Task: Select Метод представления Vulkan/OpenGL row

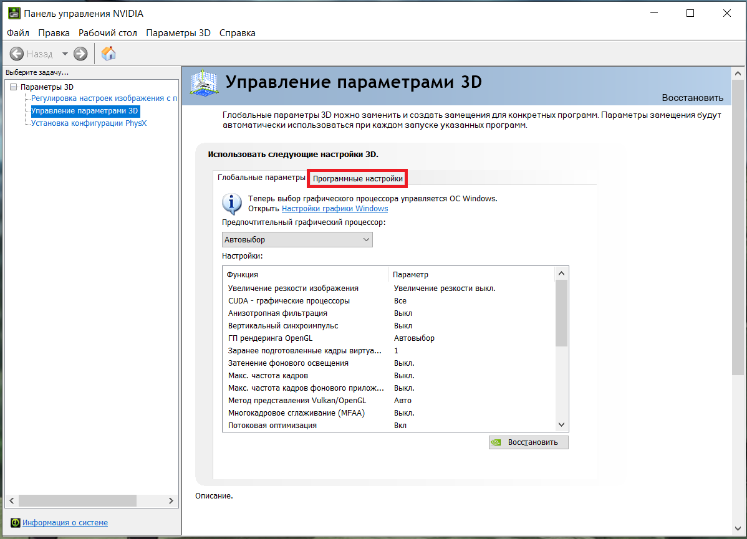Action: point(388,401)
